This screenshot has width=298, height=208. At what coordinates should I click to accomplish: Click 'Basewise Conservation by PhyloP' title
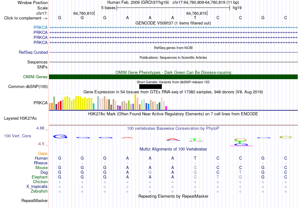coord(173,128)
